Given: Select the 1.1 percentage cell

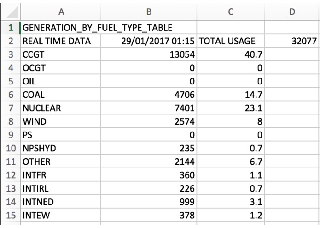Looking at the screenshot, I should tap(231, 175).
